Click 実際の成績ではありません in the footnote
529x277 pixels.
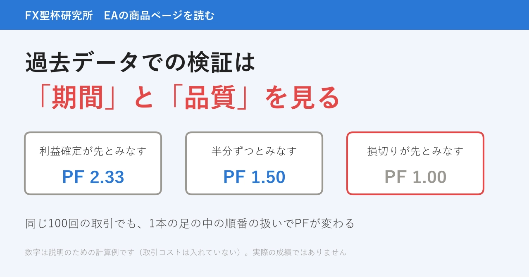tap(300, 252)
